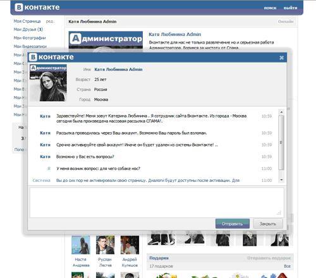
Task: Open Мои Фотографии in sidebar
Action: pos(30,38)
